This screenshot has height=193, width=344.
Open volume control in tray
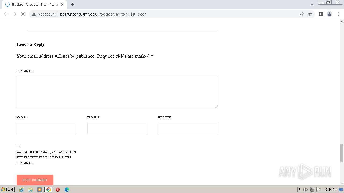click(306, 190)
